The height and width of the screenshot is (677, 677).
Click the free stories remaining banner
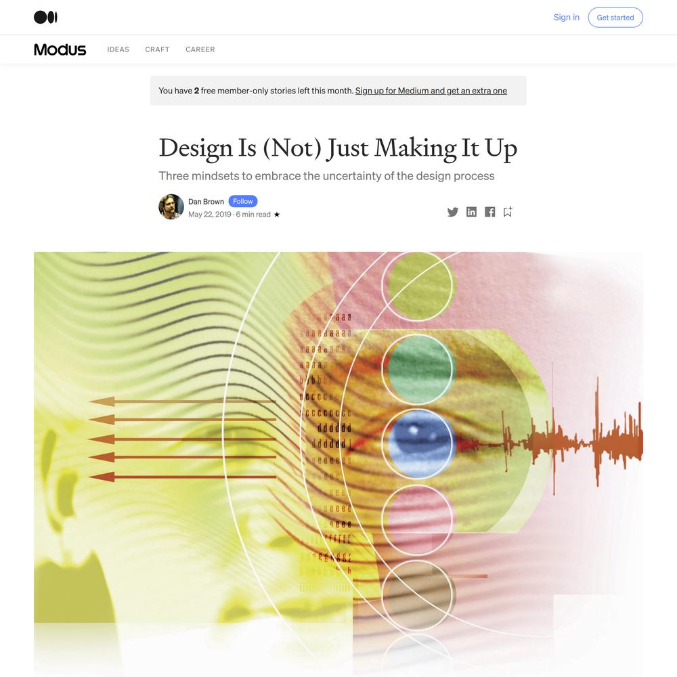point(338,91)
